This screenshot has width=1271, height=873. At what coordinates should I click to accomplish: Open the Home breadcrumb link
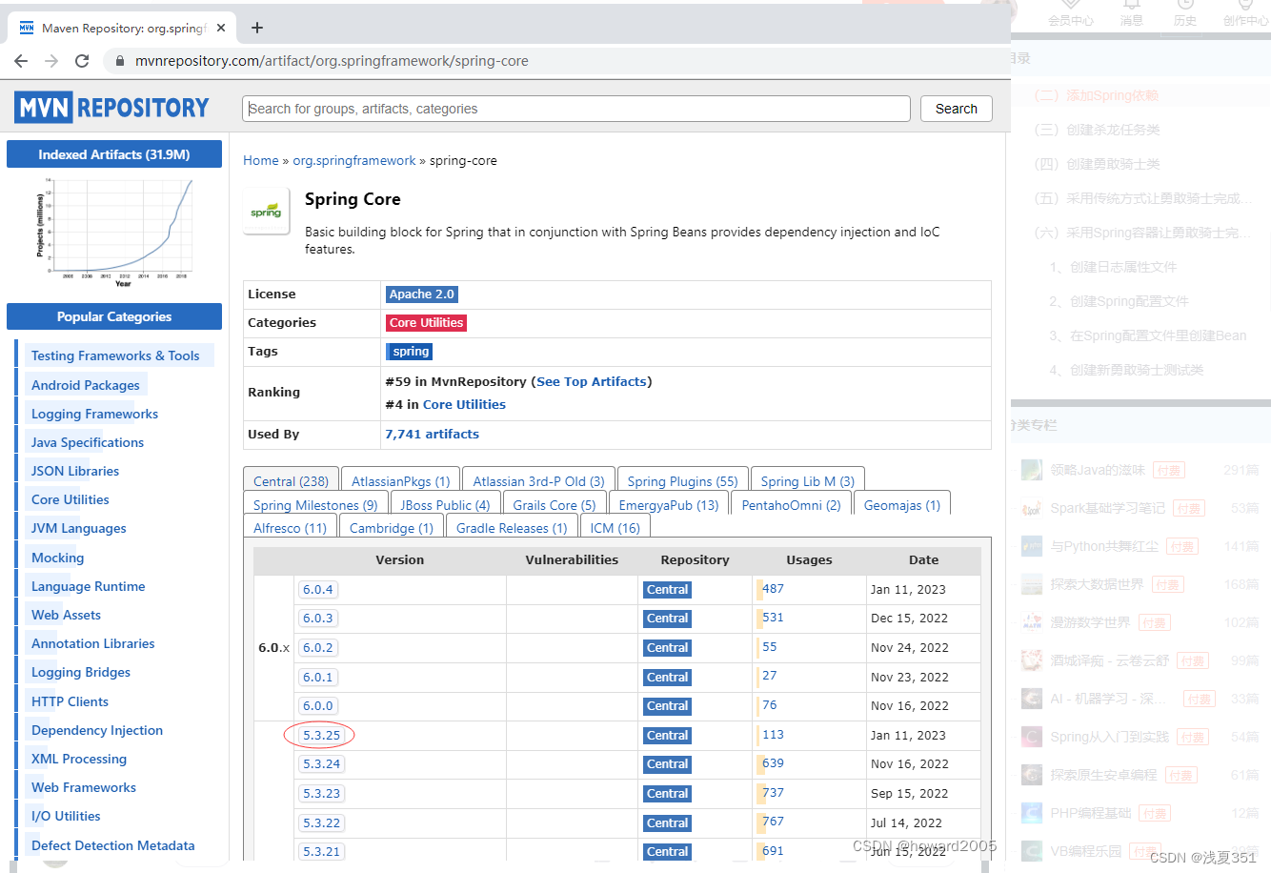click(x=261, y=160)
